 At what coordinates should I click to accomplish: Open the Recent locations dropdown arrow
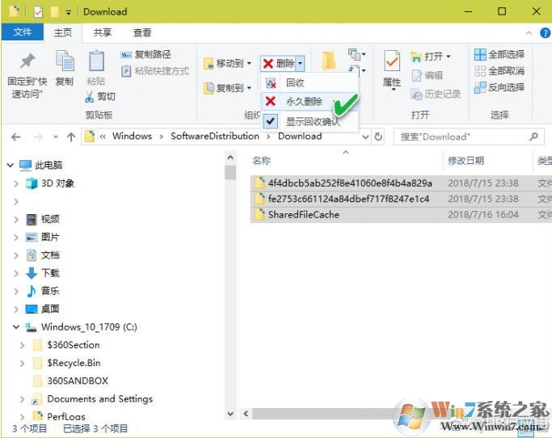pos(55,137)
